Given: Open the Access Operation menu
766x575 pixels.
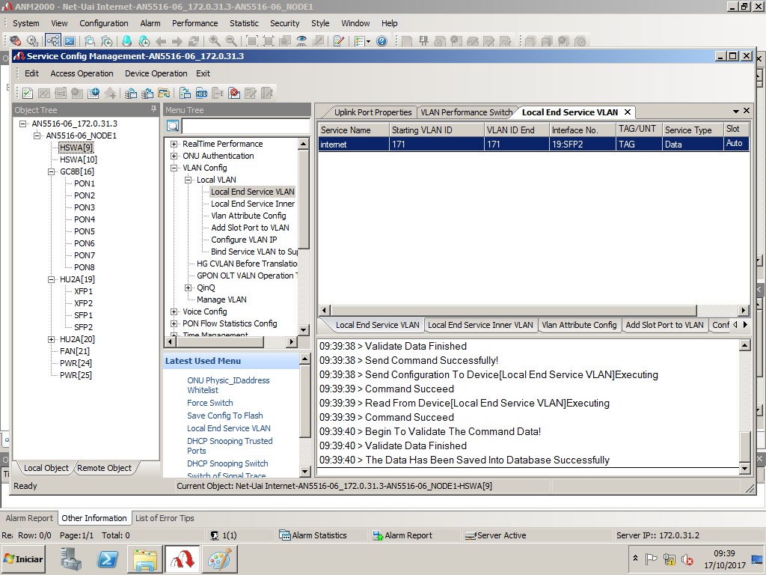Looking at the screenshot, I should 82,73.
